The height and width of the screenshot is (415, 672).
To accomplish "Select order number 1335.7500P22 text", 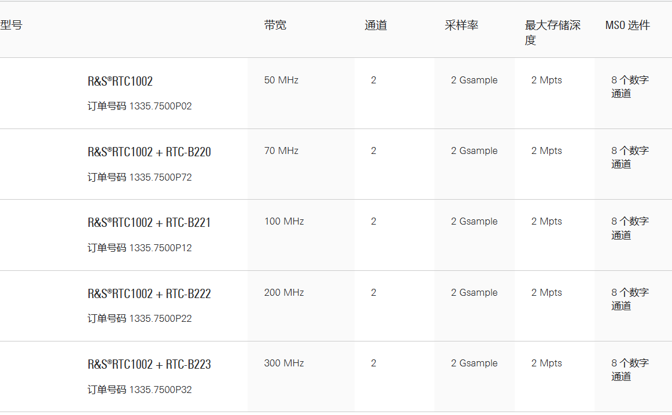I will pos(160,319).
